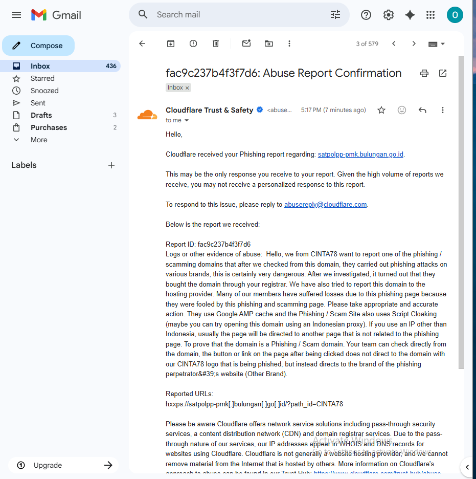The height and width of the screenshot is (479, 476).
Task: Open the Snoozed folder
Action: (60, 91)
